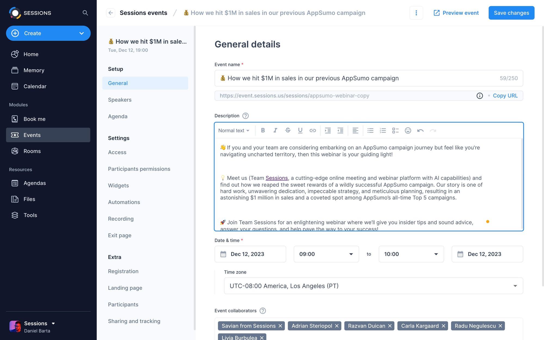Open Registration extra page

click(x=145, y=271)
